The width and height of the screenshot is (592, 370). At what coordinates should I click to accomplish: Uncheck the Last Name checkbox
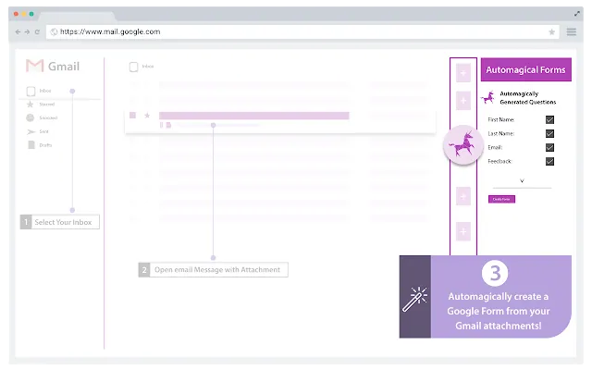[x=549, y=133]
